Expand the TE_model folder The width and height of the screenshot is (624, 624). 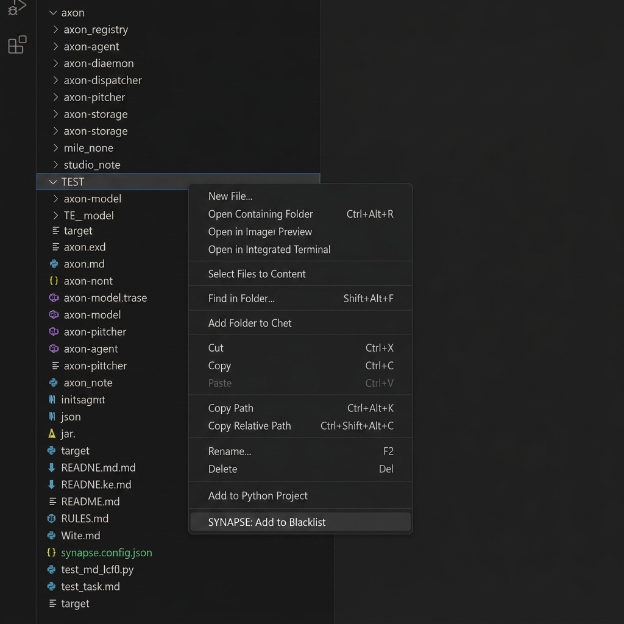pos(55,215)
